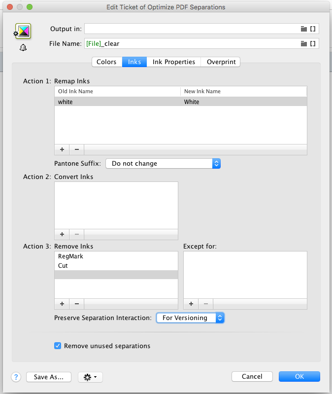Delete selected ink from Remove Inks list

[77, 304]
